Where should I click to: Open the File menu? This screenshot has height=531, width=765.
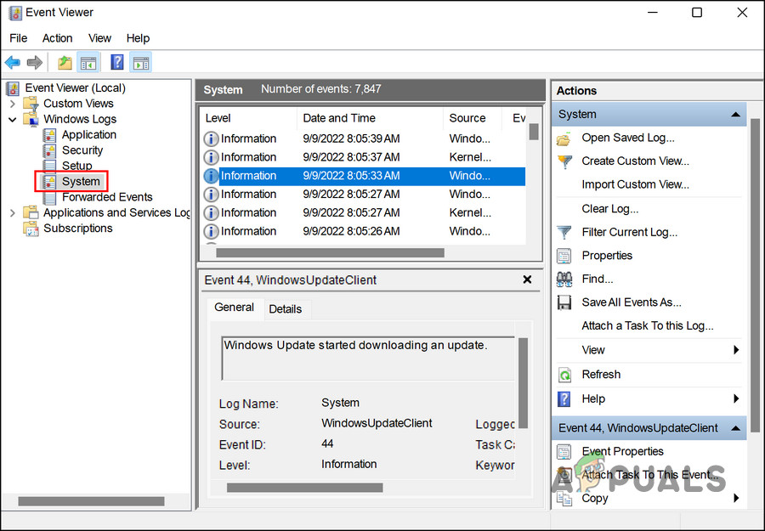point(19,38)
